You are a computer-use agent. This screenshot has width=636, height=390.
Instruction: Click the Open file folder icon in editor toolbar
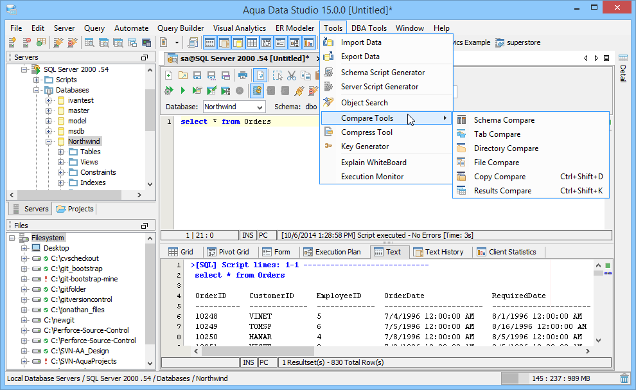[x=183, y=75]
